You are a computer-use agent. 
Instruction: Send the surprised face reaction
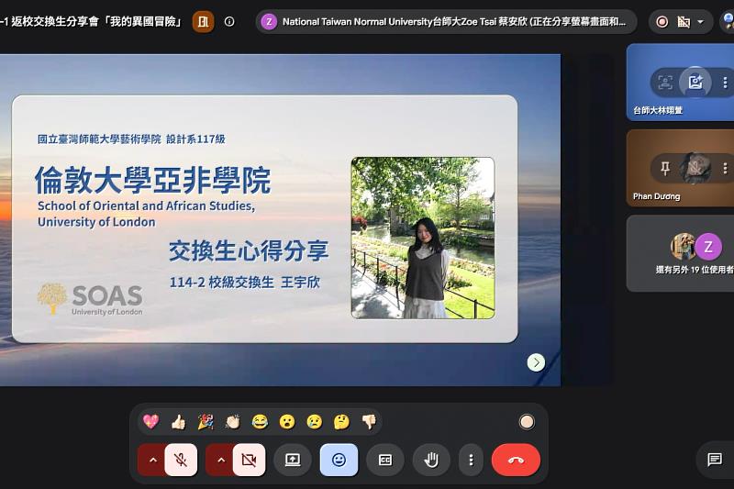pyautogui.click(x=287, y=422)
